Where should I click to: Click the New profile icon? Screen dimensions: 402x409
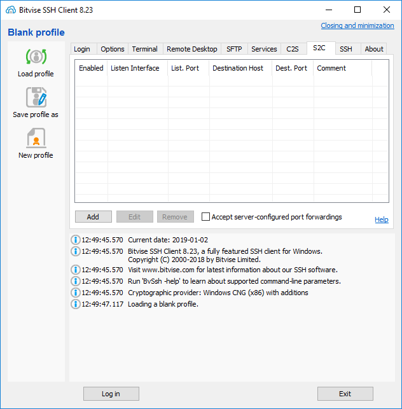coord(36,138)
